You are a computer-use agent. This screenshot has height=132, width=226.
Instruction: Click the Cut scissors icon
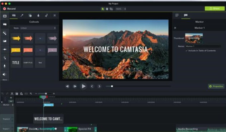pyautogui.click(x=12, y=94)
